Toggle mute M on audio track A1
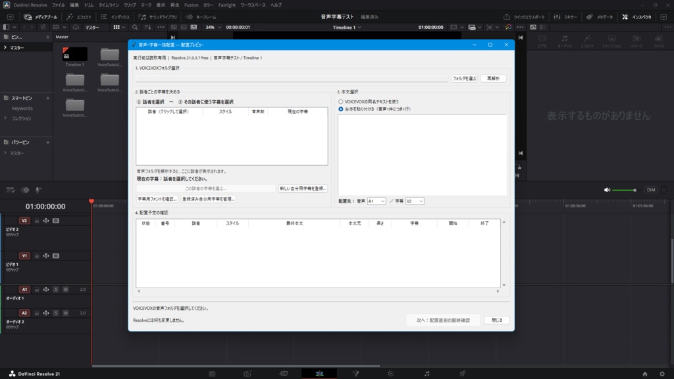Image resolution: width=674 pixels, height=379 pixels. click(x=65, y=290)
